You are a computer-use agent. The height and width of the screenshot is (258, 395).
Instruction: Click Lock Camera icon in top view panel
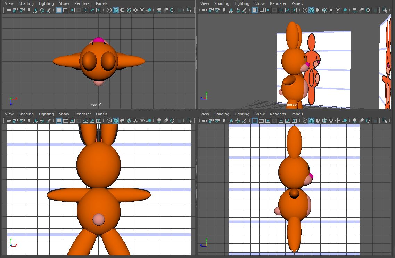pos(15,10)
